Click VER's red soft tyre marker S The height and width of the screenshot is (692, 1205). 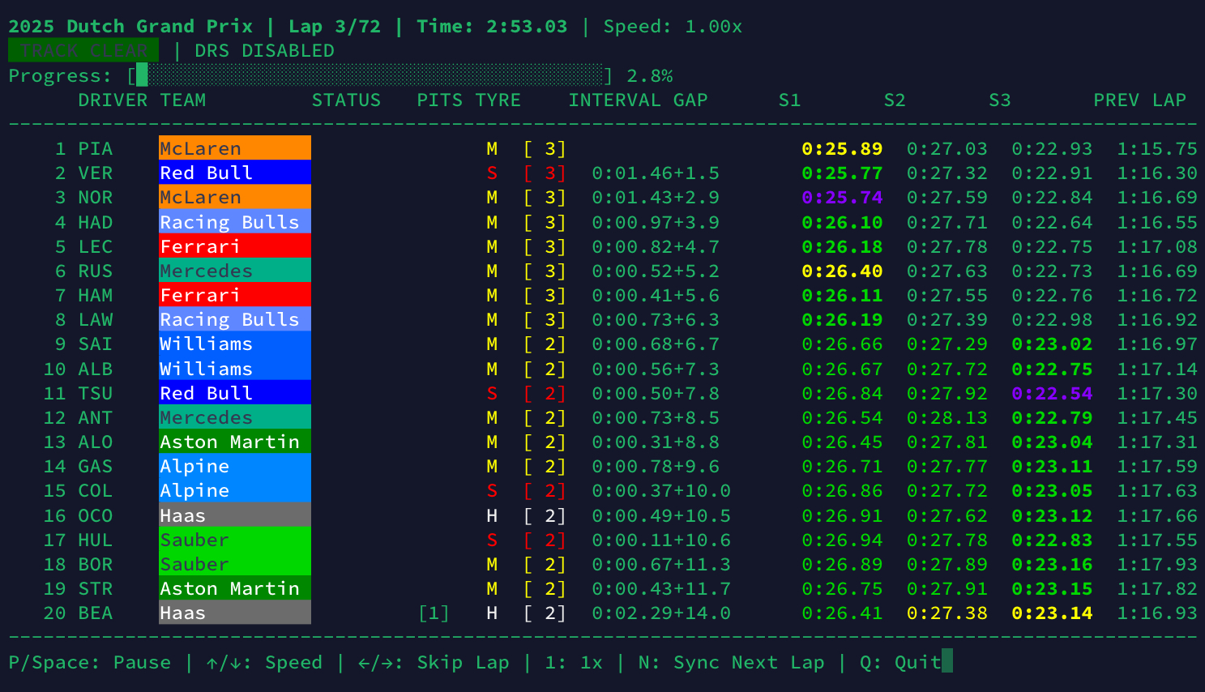492,173
